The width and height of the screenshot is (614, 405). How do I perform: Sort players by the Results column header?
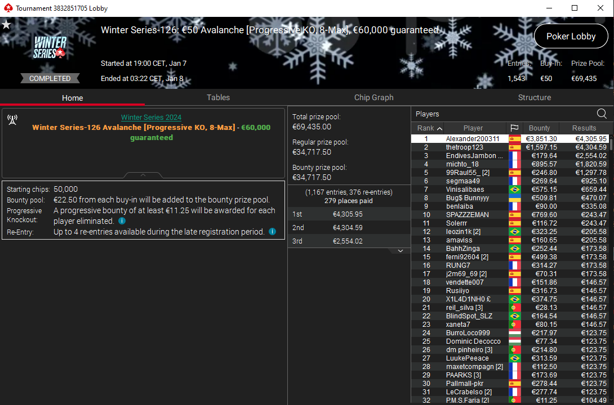(584, 128)
